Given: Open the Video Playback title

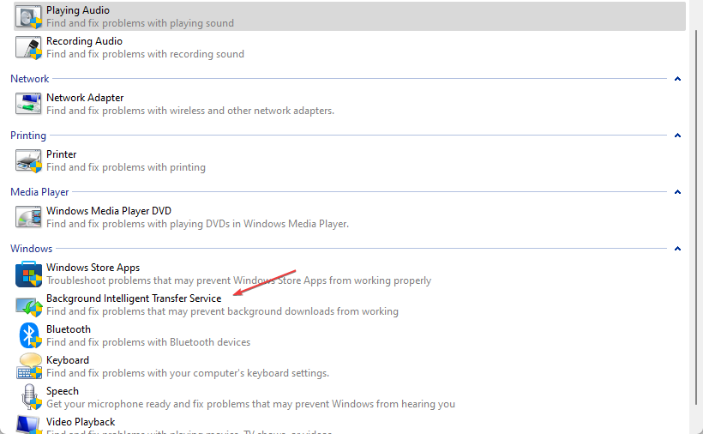Looking at the screenshot, I should pyautogui.click(x=81, y=422).
